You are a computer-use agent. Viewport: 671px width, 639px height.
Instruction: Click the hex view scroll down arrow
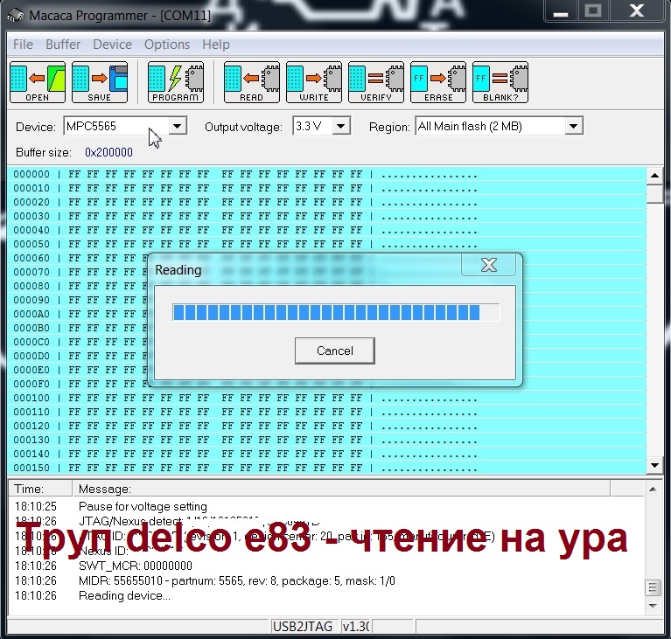click(654, 465)
